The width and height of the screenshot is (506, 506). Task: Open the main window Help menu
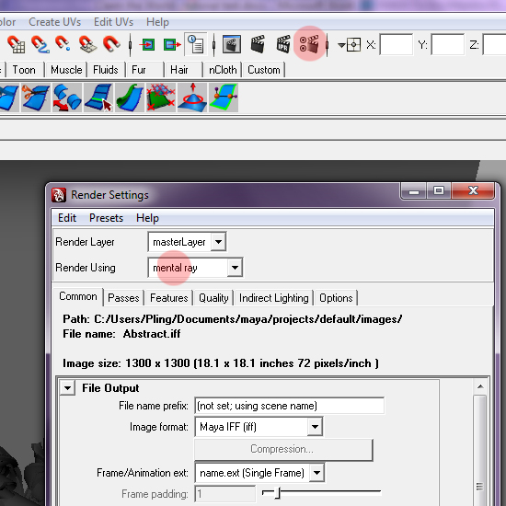(x=157, y=22)
